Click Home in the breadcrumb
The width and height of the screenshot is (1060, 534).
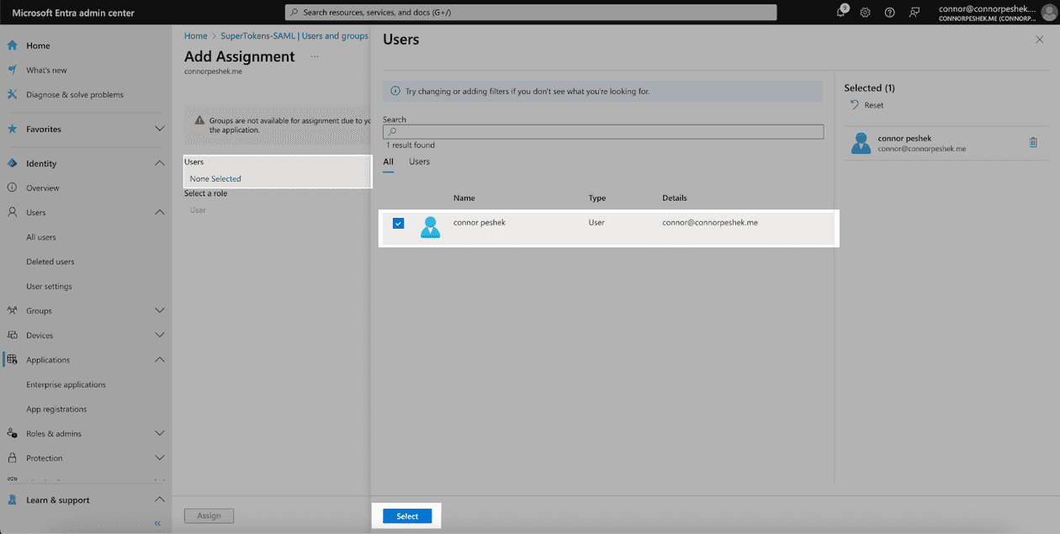click(x=195, y=36)
